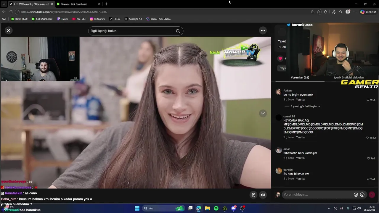Click the red post comment arrow button
This screenshot has height=213, width=379.
click(372, 195)
